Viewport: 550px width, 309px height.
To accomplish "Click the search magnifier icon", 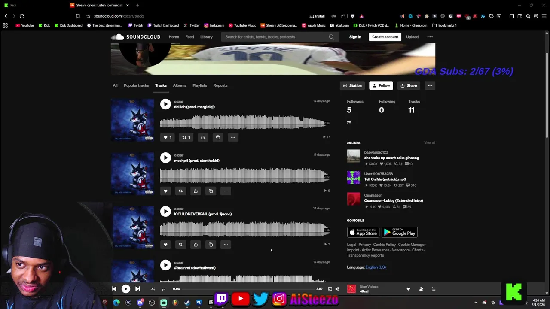I will click(331, 37).
